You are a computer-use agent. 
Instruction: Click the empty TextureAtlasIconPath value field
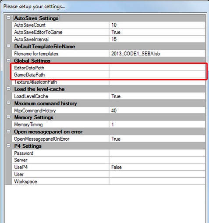pyautogui.click(x=157, y=82)
